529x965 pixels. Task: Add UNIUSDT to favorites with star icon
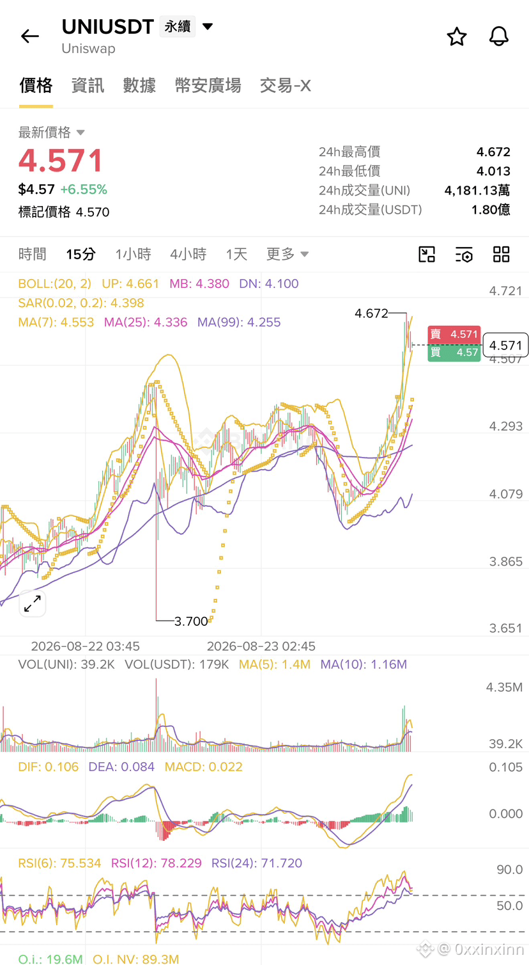(457, 36)
